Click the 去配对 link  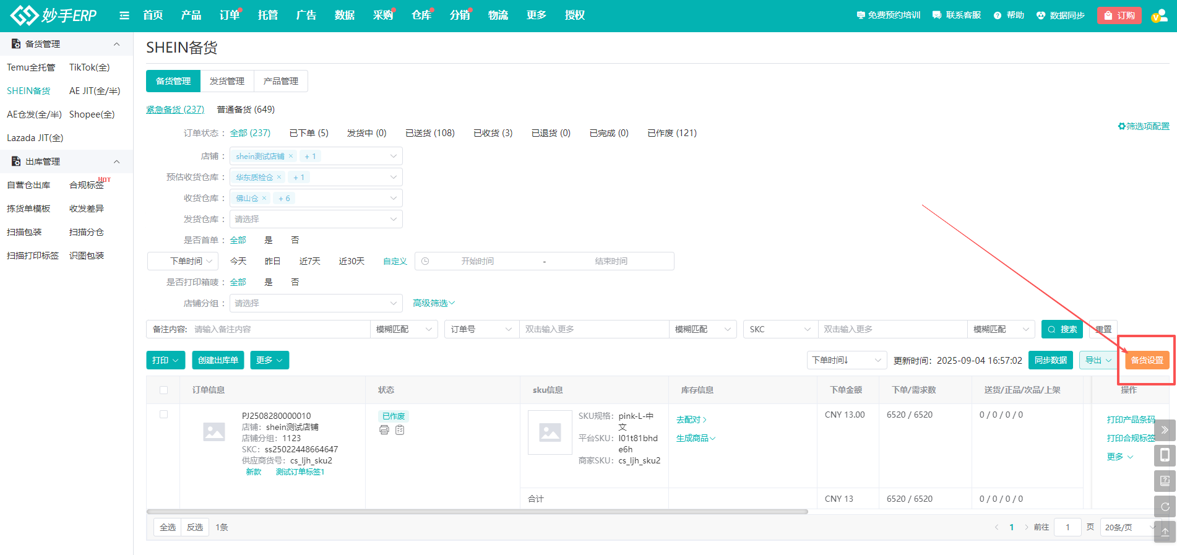click(x=691, y=419)
